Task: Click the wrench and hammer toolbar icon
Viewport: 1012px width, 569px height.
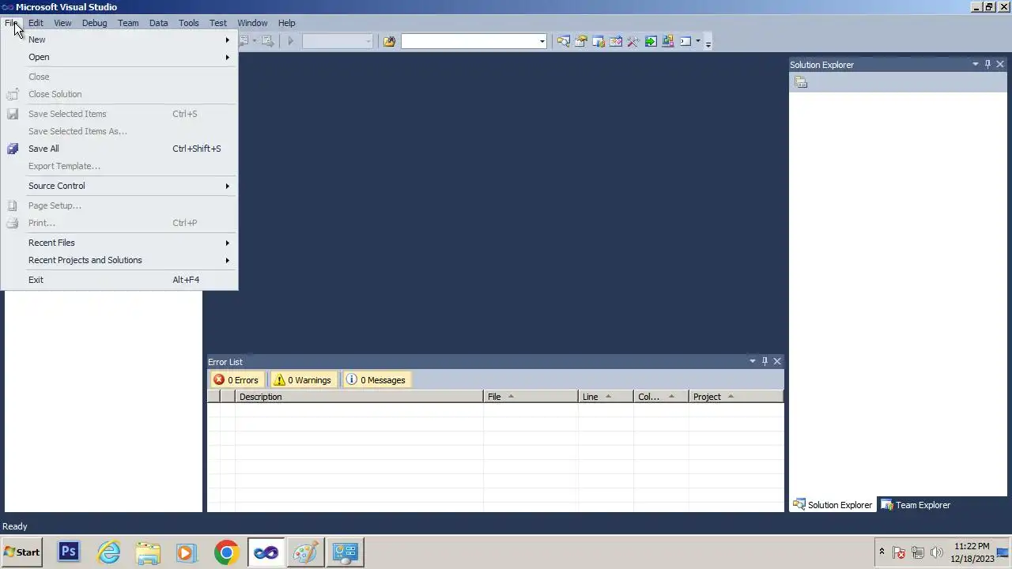Action: click(x=632, y=41)
